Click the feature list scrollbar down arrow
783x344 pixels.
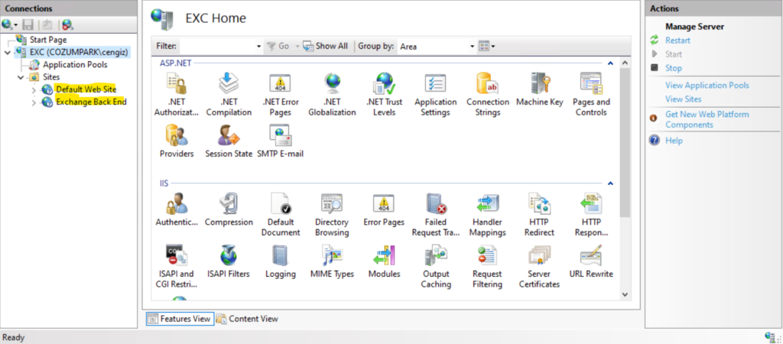tap(625, 294)
